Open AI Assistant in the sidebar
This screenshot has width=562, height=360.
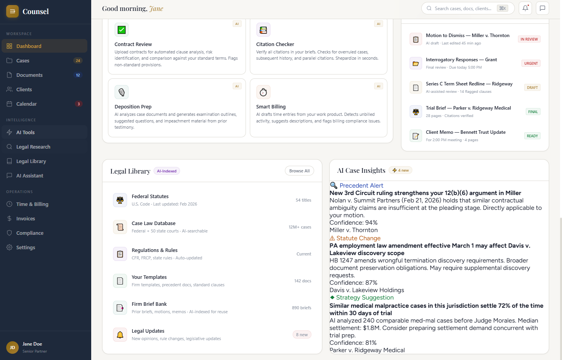(x=44, y=176)
